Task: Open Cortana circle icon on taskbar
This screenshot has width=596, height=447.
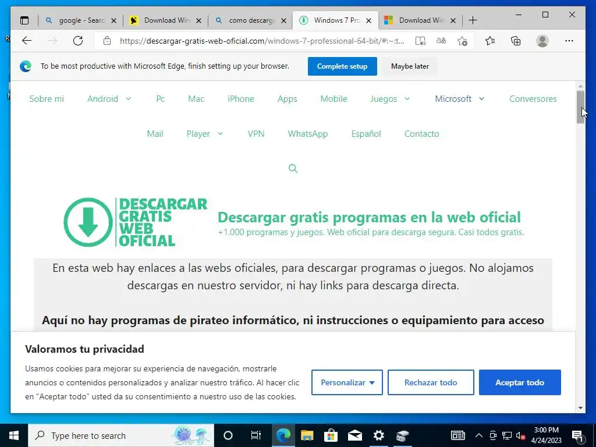Action: 228,435
